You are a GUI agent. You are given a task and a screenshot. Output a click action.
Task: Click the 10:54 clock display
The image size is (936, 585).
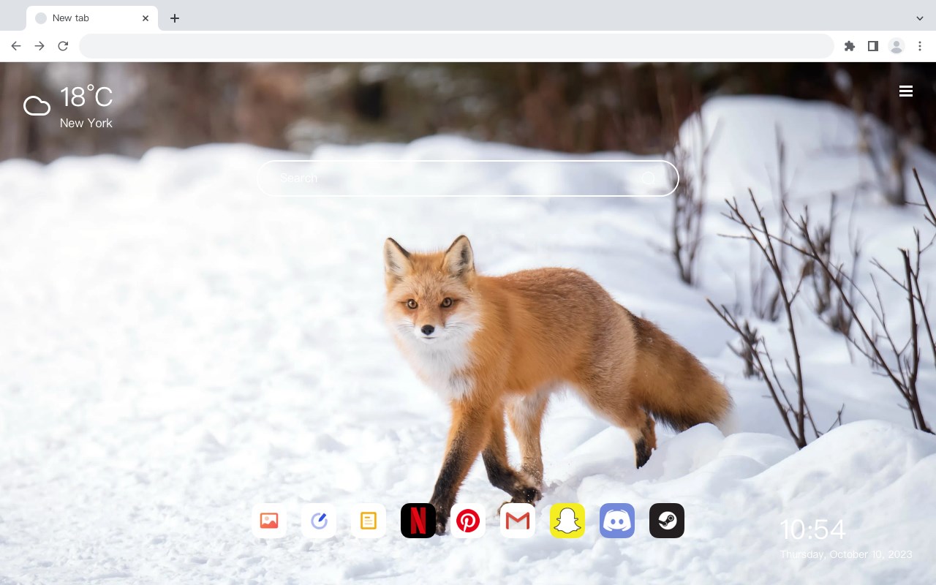pos(812,529)
